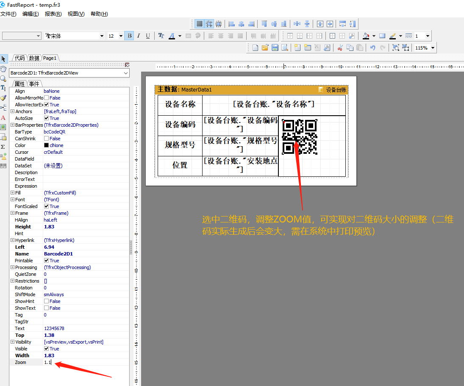Open the 115% zoom level dropdown

click(x=433, y=47)
